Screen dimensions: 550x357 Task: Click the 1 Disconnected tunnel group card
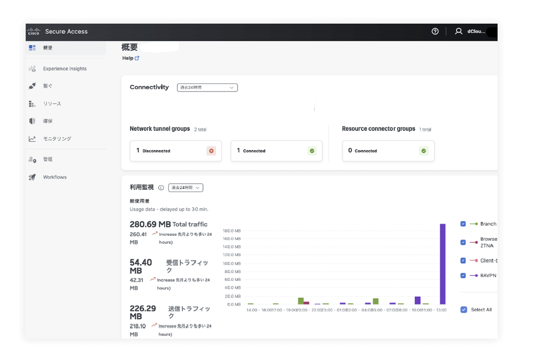click(x=176, y=151)
